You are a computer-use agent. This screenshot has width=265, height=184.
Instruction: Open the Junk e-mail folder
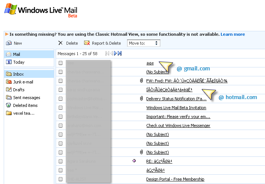coord(23,82)
